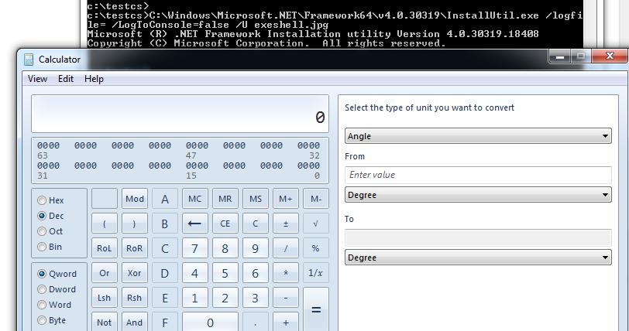
Task: Open the Angle unit type dropdown
Action: point(478,136)
